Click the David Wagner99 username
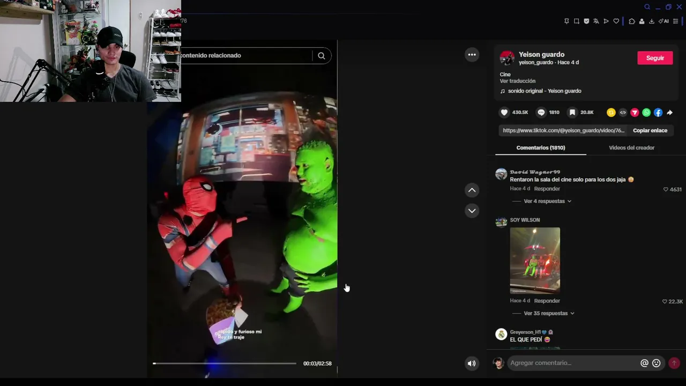The image size is (686, 386). point(535,172)
